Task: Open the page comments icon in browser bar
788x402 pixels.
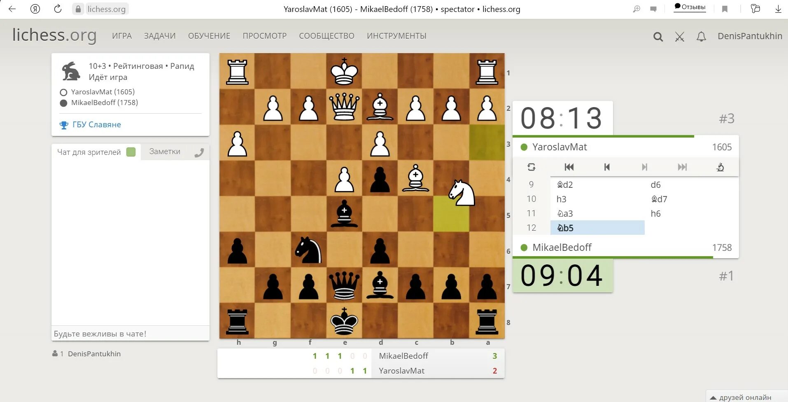Action: [653, 9]
